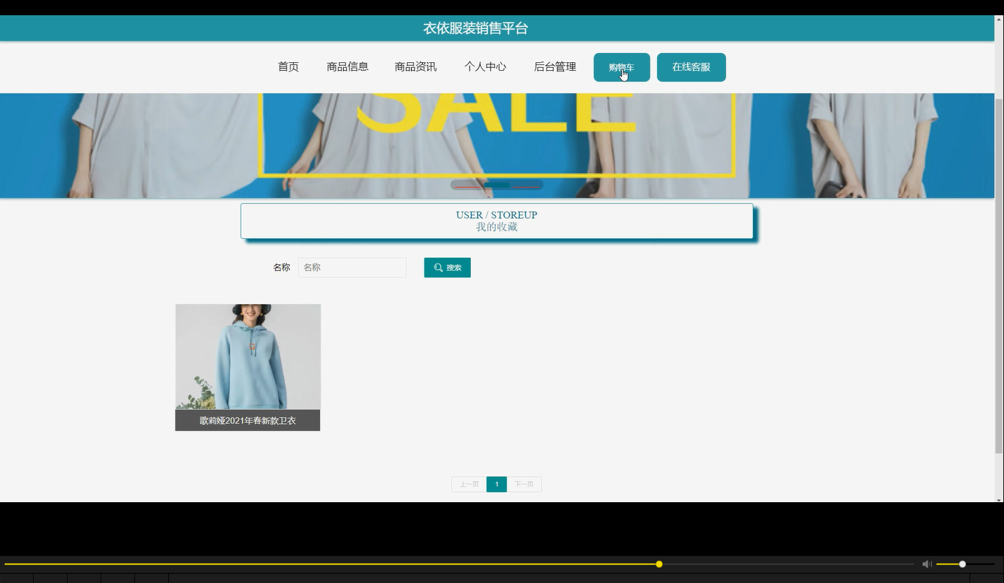Viewport: 1004px width, 583px height.
Task: Go to 商品资讯 in the navigation bar
Action: (x=415, y=66)
